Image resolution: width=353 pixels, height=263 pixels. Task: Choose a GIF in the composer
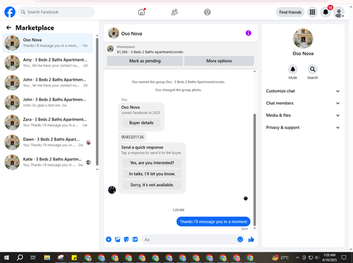pos(135,240)
